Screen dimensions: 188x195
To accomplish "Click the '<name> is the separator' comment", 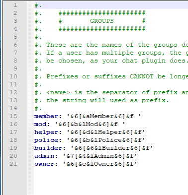I will pos(111,92).
